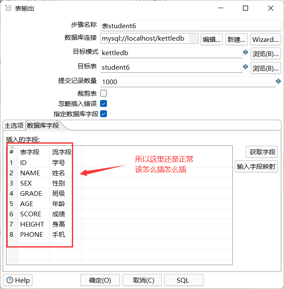284x289 pixels.
Task: Open 输入字段映射 dialog
Action: (256, 167)
